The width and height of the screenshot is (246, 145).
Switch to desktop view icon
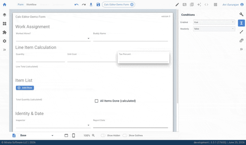pyautogui.click(x=66, y=135)
